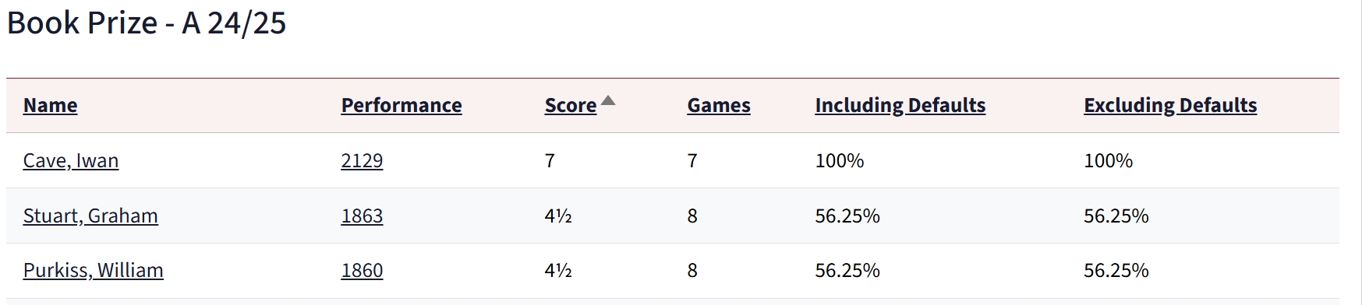Click the sort arrow icon beside Score
The width and height of the screenshot is (1362, 305).
click(608, 100)
